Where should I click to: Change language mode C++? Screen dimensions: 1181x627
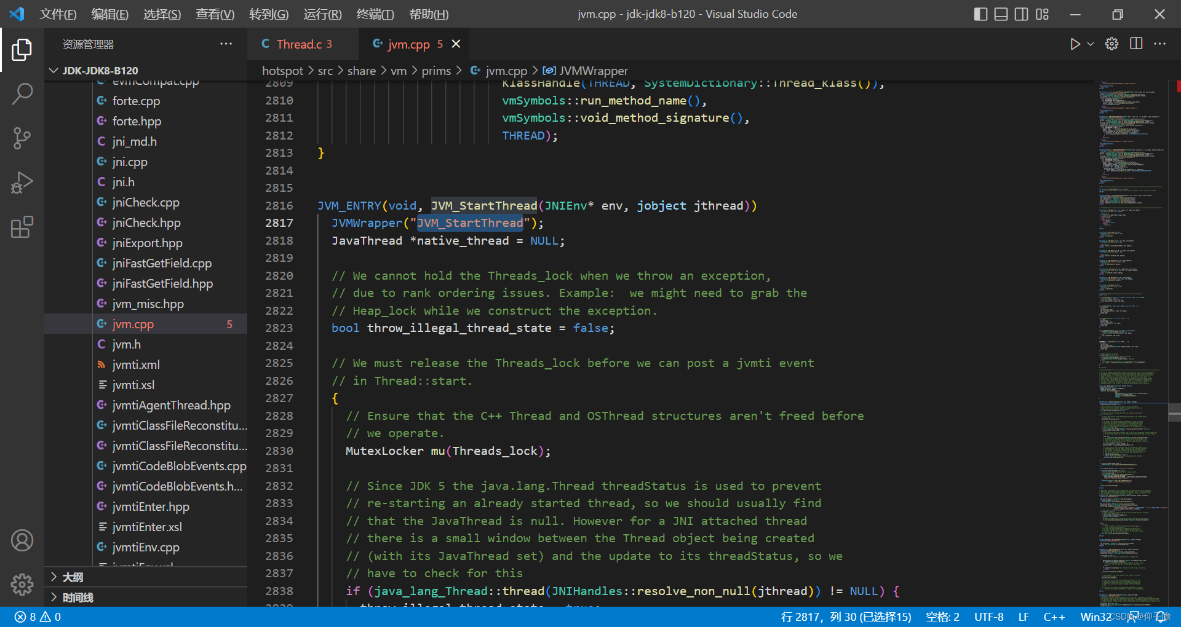[x=1054, y=617]
